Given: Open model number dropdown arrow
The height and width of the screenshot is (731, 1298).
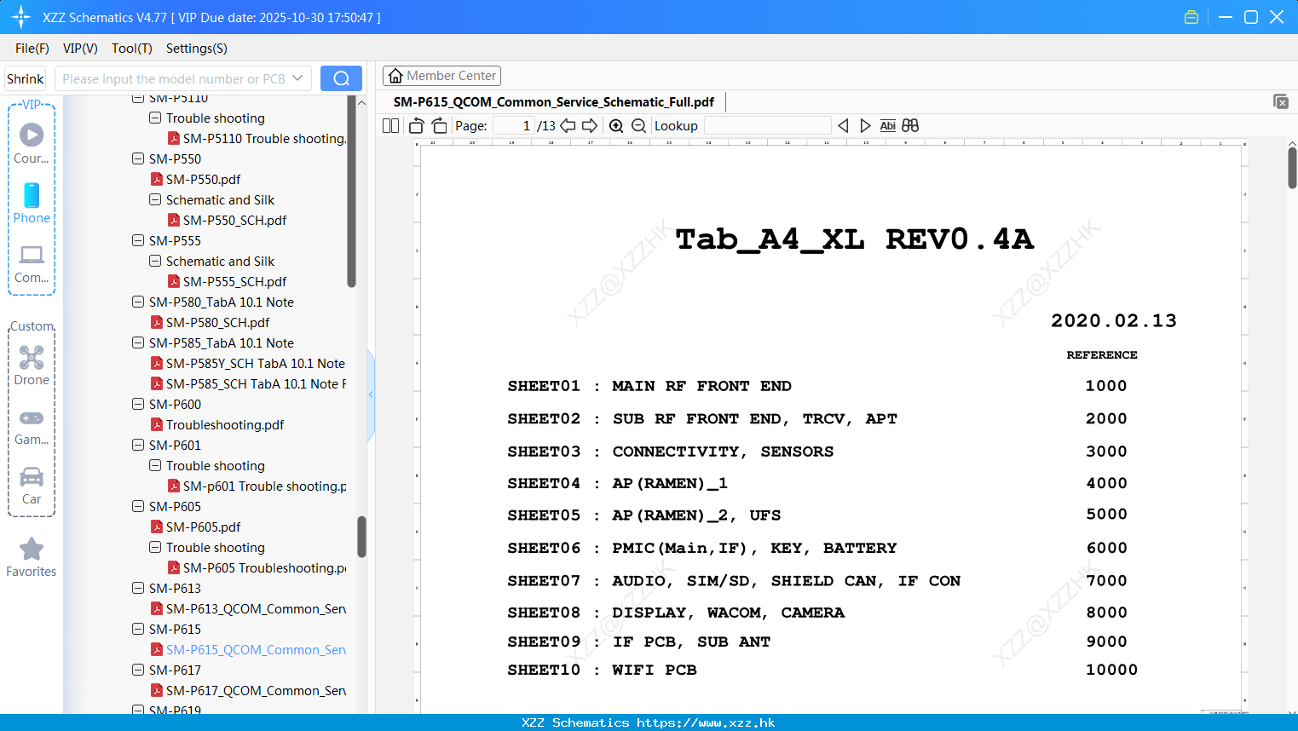Looking at the screenshot, I should click(297, 78).
